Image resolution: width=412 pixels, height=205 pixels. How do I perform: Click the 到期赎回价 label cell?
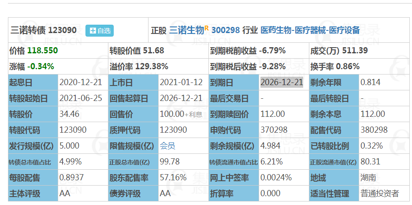pyautogui.click(x=234, y=114)
